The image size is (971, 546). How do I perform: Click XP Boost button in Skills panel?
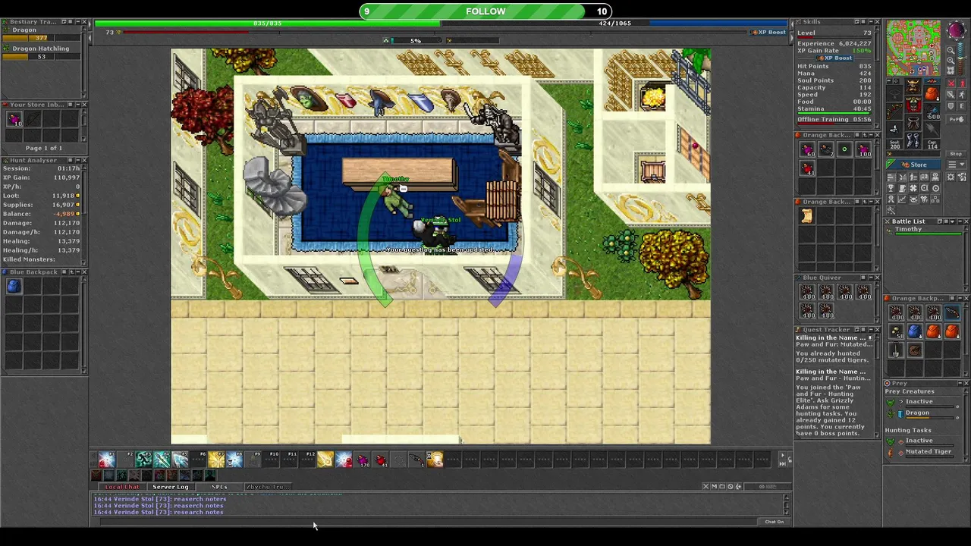coord(834,58)
